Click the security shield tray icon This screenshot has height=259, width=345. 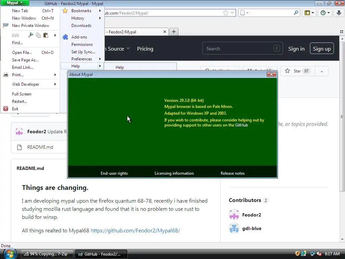[297, 254]
